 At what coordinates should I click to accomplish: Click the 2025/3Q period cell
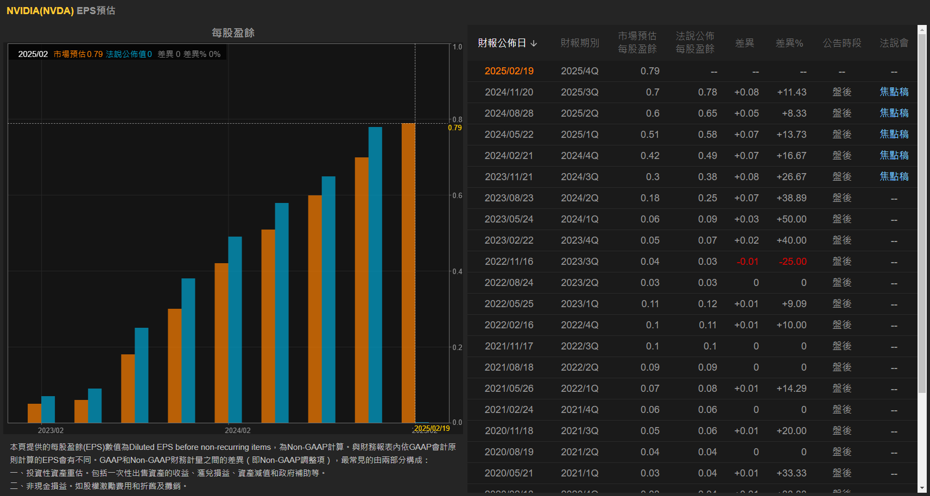click(579, 92)
